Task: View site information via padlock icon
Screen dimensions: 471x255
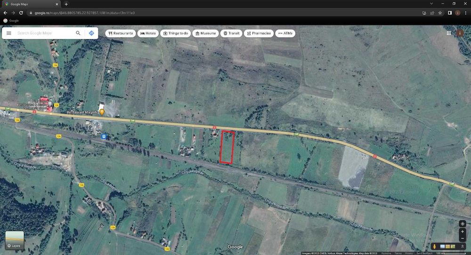Action: (30, 13)
